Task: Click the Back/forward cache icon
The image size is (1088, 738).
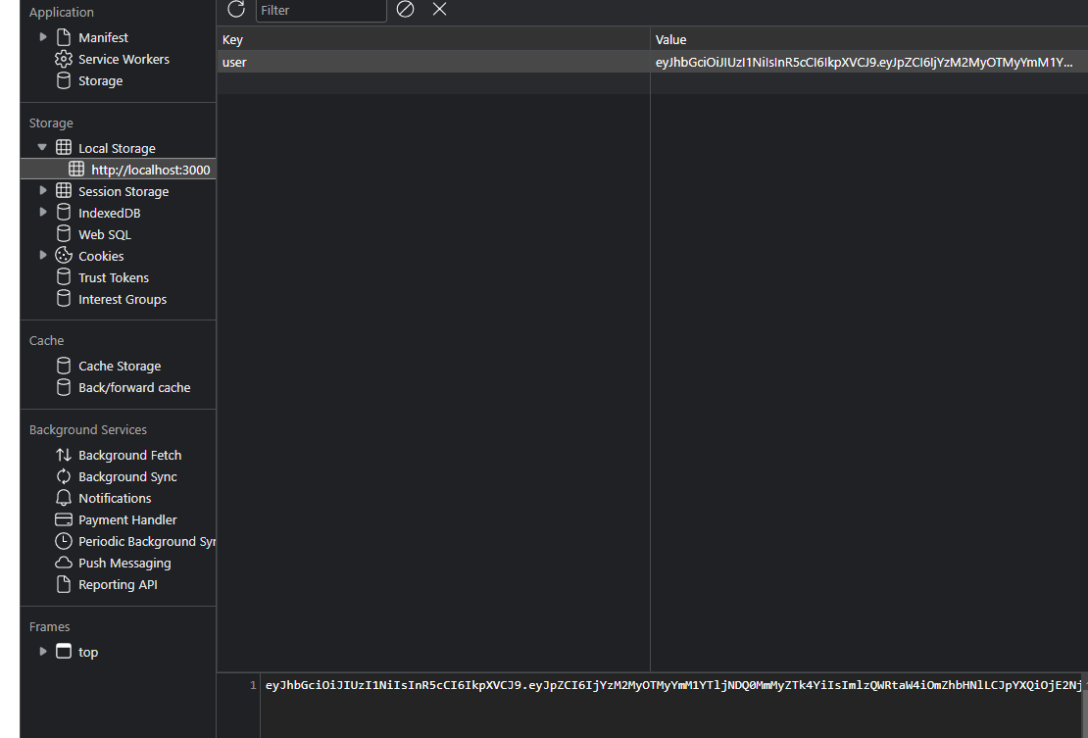Action: pyautogui.click(x=63, y=387)
